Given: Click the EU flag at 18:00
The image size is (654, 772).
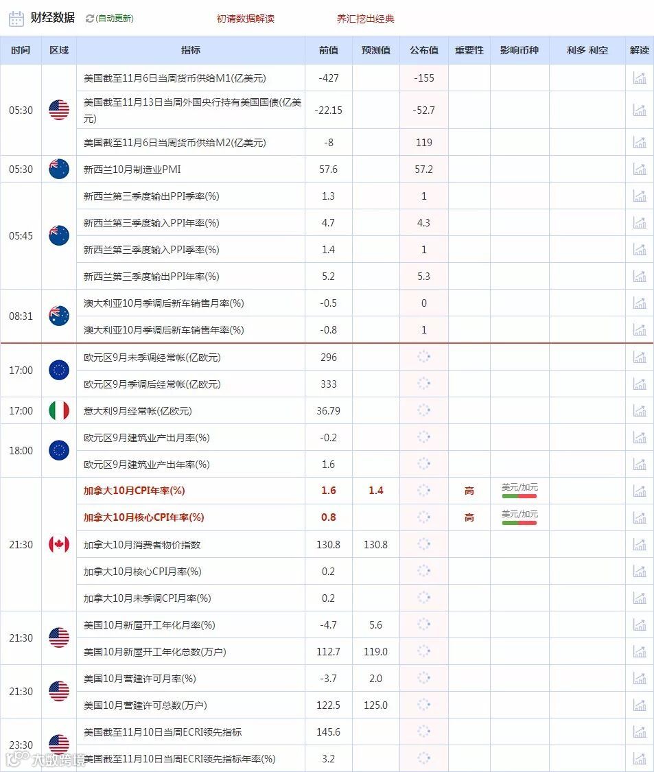Looking at the screenshot, I should (x=59, y=450).
